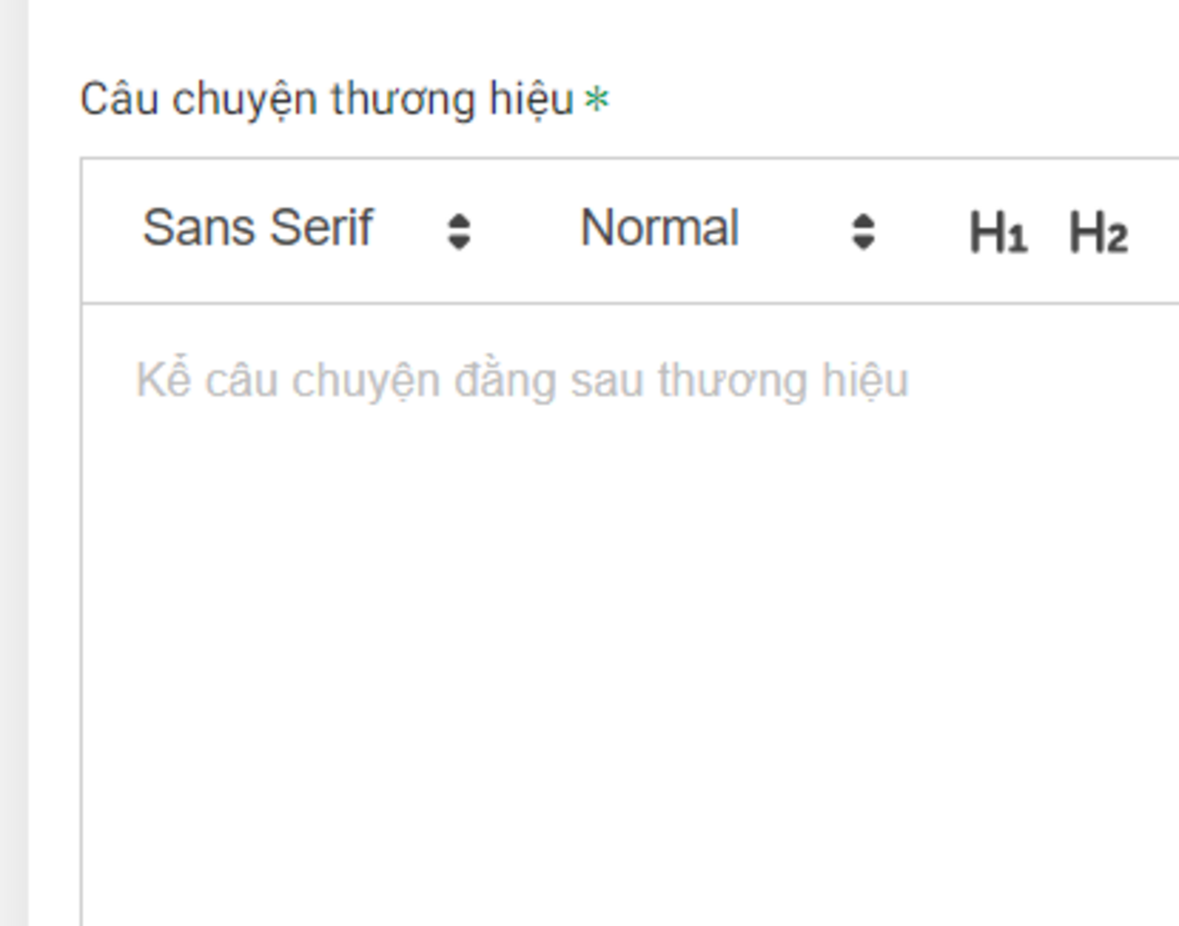Click the "Câu chuyện thương hiệu" field label
This screenshot has width=1179, height=926.
pyautogui.click(x=326, y=99)
